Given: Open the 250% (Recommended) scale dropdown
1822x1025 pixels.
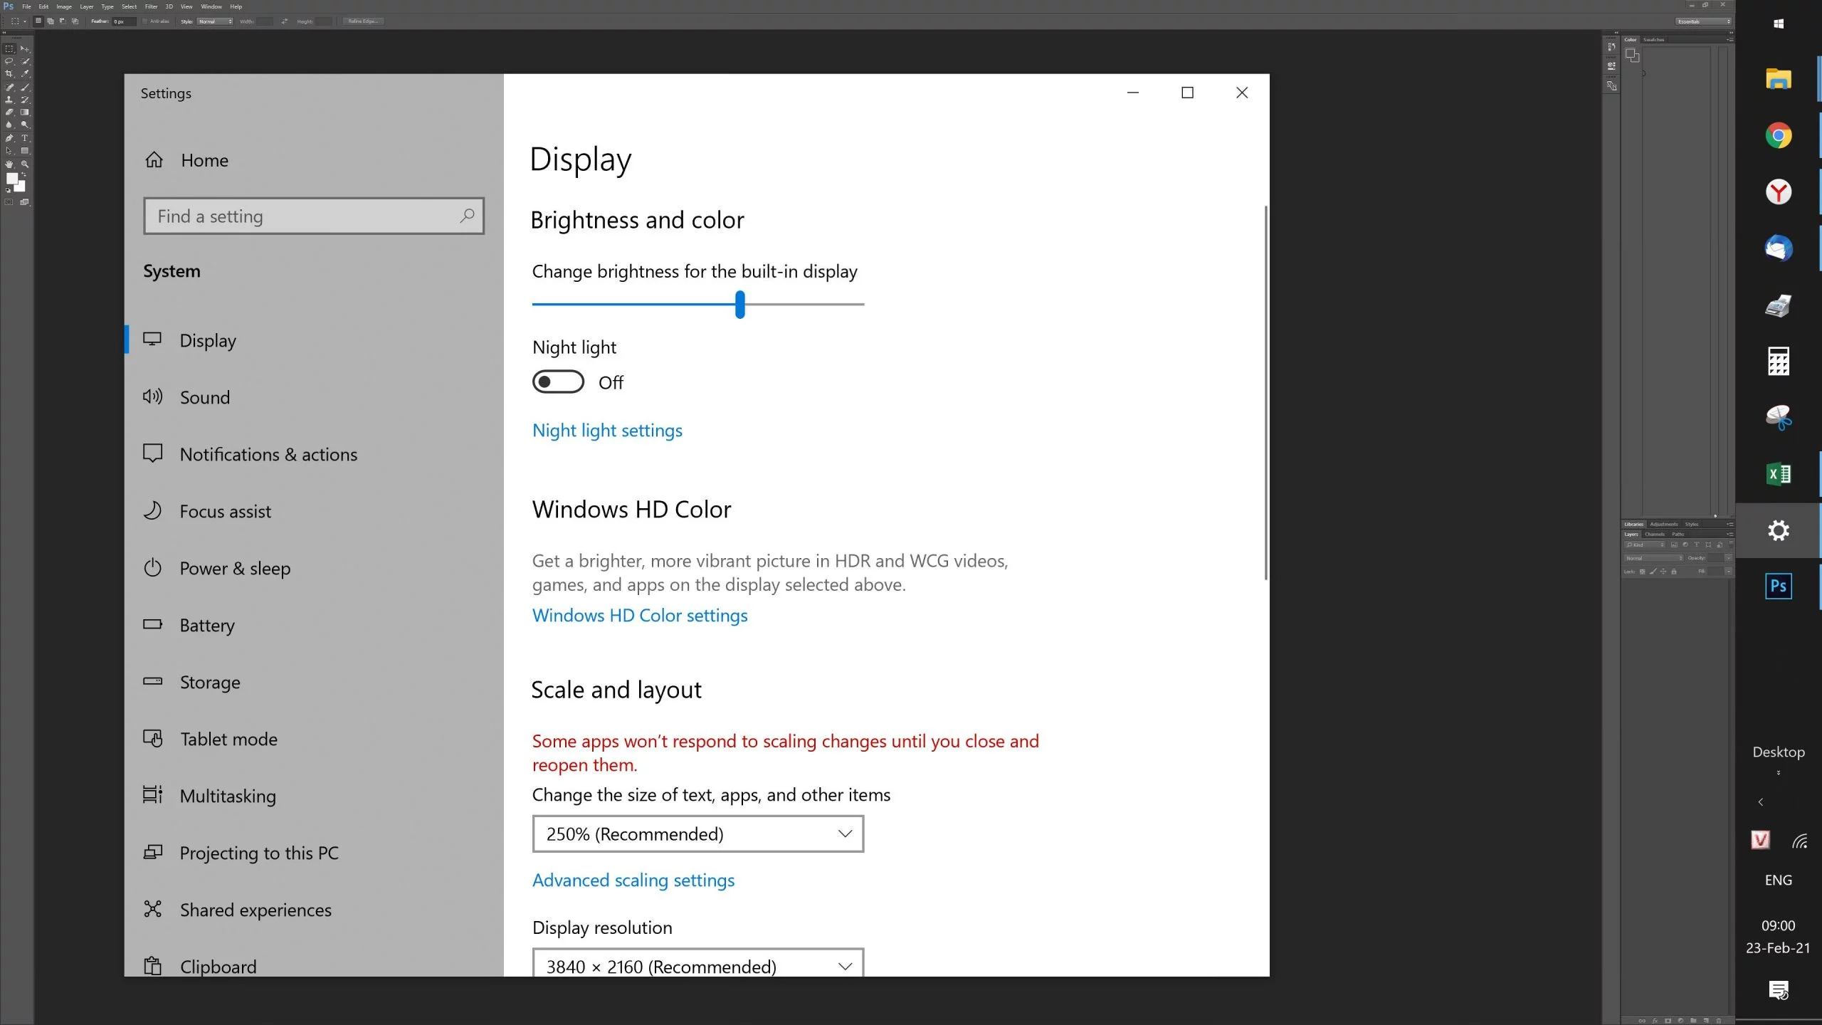Looking at the screenshot, I should pos(697,834).
